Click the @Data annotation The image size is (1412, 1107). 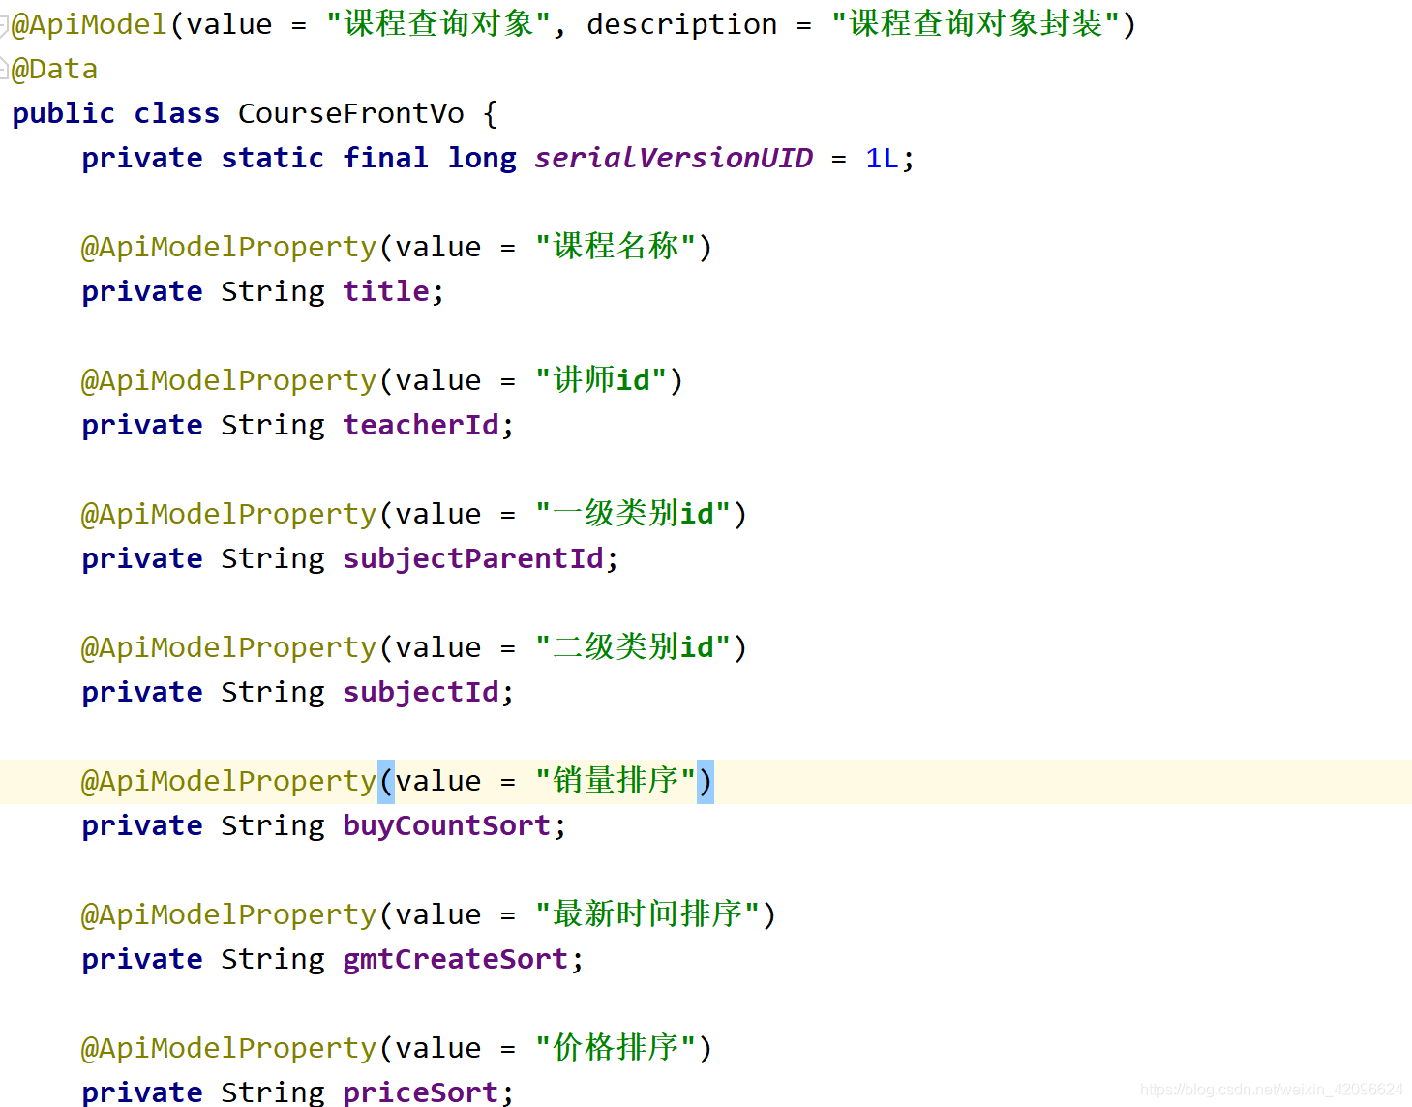pyautogui.click(x=54, y=69)
